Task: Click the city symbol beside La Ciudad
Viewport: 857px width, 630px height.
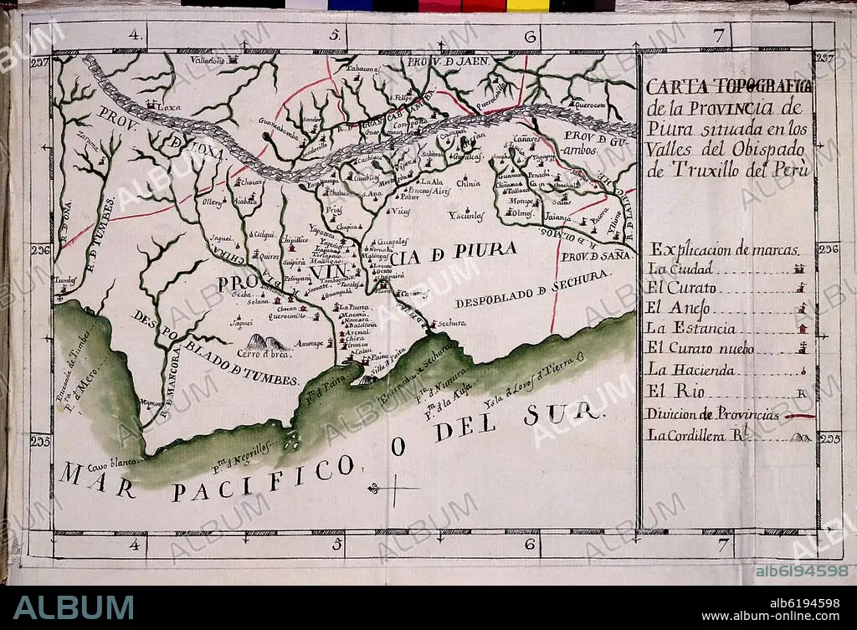Action: coord(801,269)
